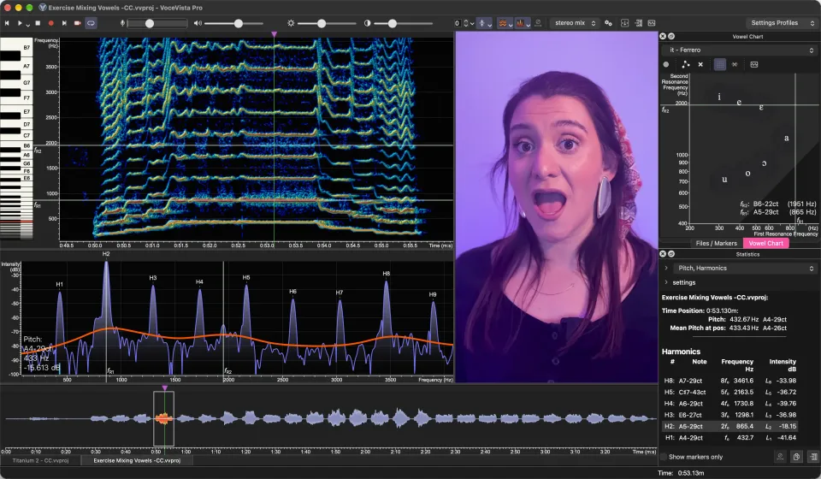Open the Settings Profiles dropdown
This screenshot has height=479, width=821.
pos(782,23)
